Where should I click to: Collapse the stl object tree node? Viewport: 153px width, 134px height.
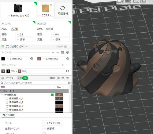click(x=2, y=95)
